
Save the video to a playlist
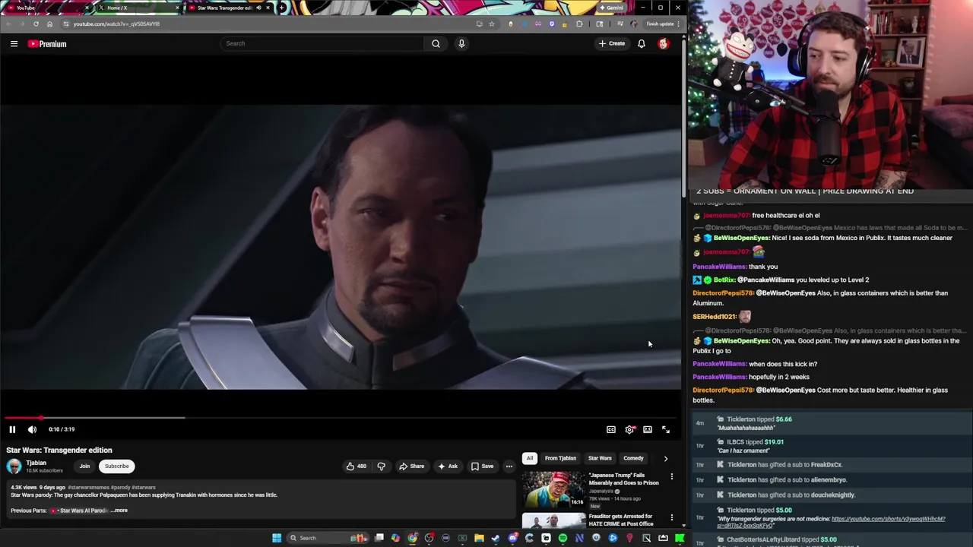(482, 466)
